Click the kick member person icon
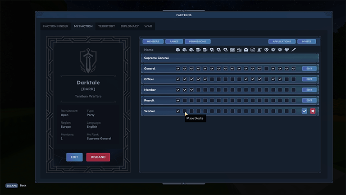This screenshot has height=195, width=346. coord(259,50)
